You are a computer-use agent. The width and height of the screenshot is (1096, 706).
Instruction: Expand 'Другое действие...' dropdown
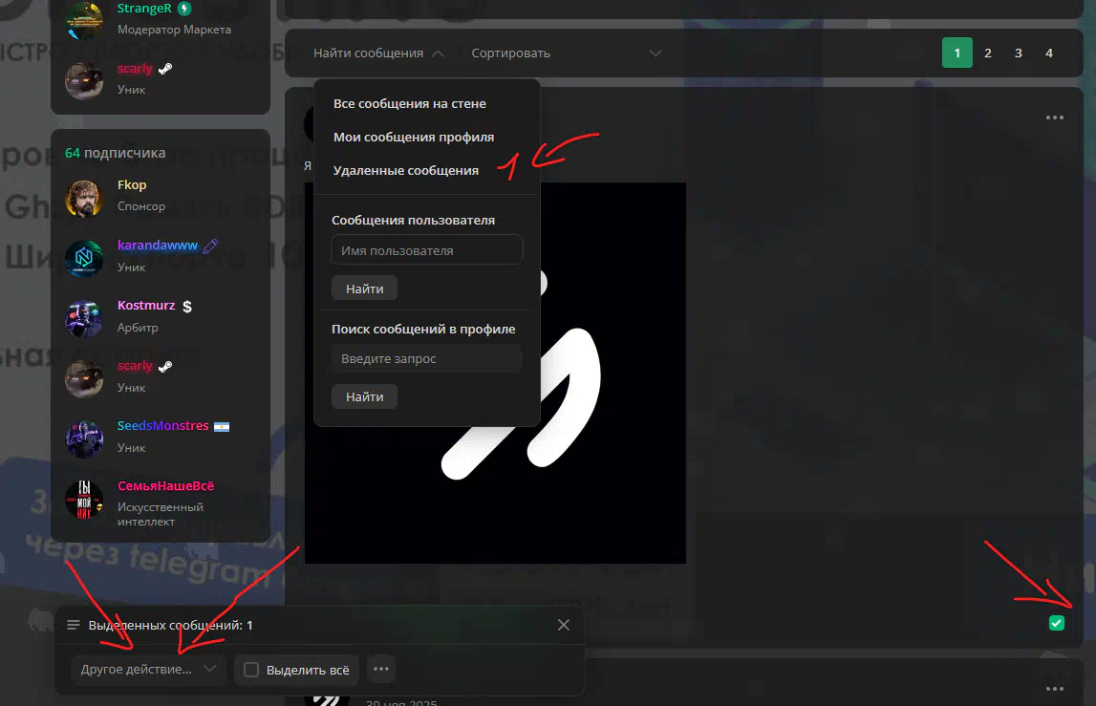[148, 670]
